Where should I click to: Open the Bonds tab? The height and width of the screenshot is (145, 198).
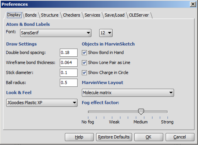click(x=31, y=15)
